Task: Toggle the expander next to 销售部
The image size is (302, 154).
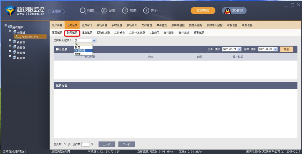Action: (10, 46)
